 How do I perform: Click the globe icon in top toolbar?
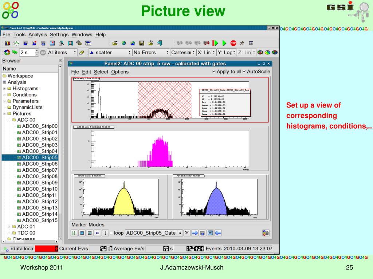click(x=124, y=43)
